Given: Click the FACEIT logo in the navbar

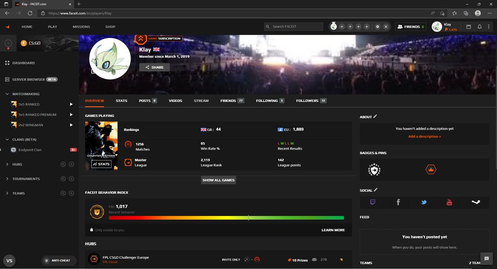Looking at the screenshot, I should click(7, 26).
